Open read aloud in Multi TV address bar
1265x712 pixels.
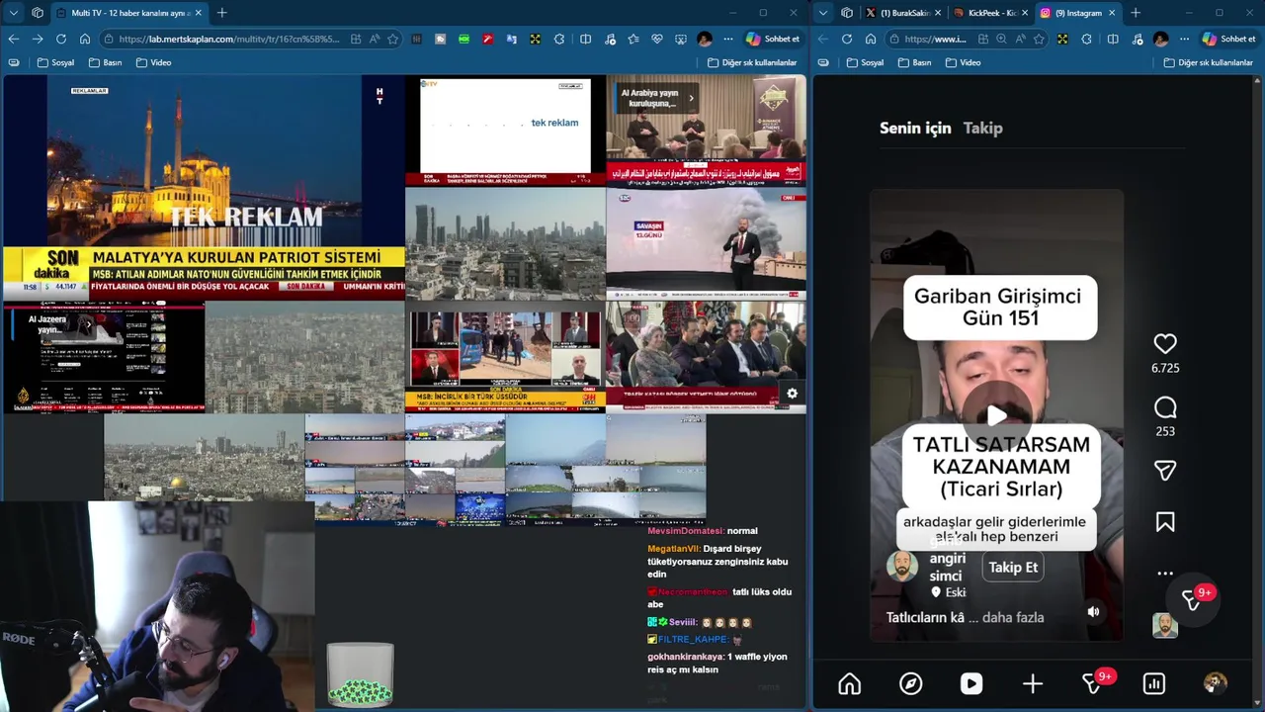pyautogui.click(x=375, y=40)
